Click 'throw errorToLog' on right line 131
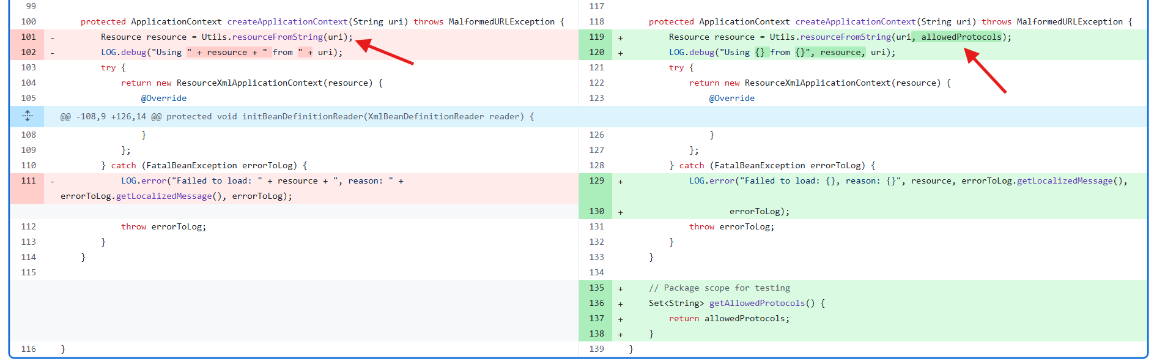This screenshot has width=1154, height=361. coord(731,226)
